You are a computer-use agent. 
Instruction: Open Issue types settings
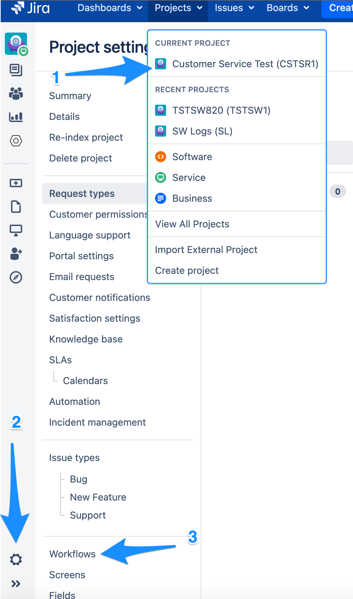[74, 458]
